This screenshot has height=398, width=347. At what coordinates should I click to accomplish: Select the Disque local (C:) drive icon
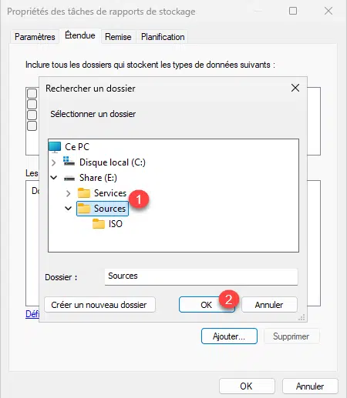tap(69, 162)
